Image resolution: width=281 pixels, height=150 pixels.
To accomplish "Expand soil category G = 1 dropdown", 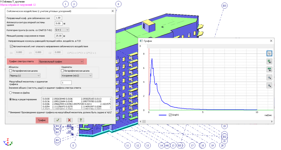I will click(x=62, y=30).
